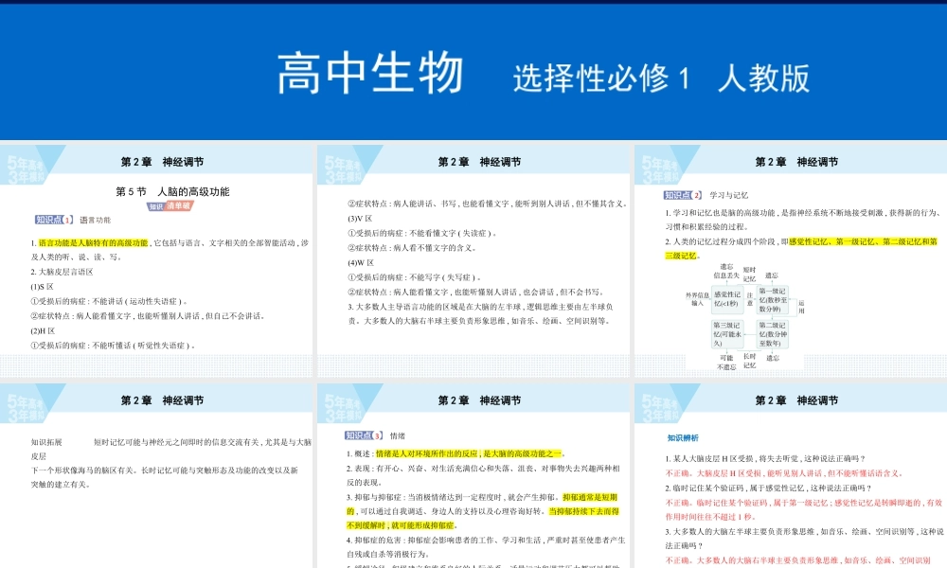Click the (3)V 区 item

(x=360, y=219)
